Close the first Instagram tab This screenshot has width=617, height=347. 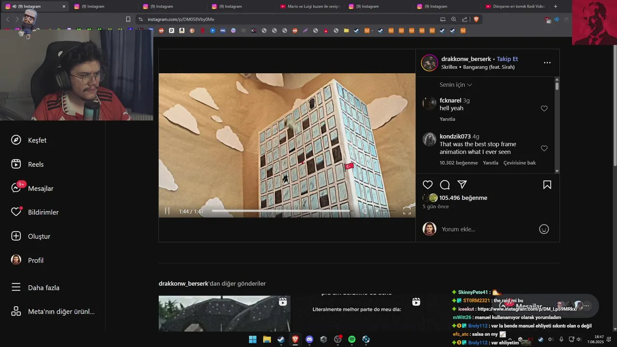64,6
